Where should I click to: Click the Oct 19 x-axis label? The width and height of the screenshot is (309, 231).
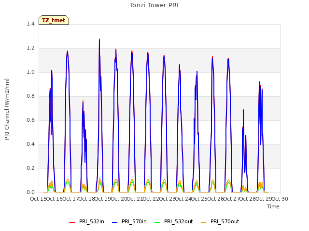click(103, 199)
